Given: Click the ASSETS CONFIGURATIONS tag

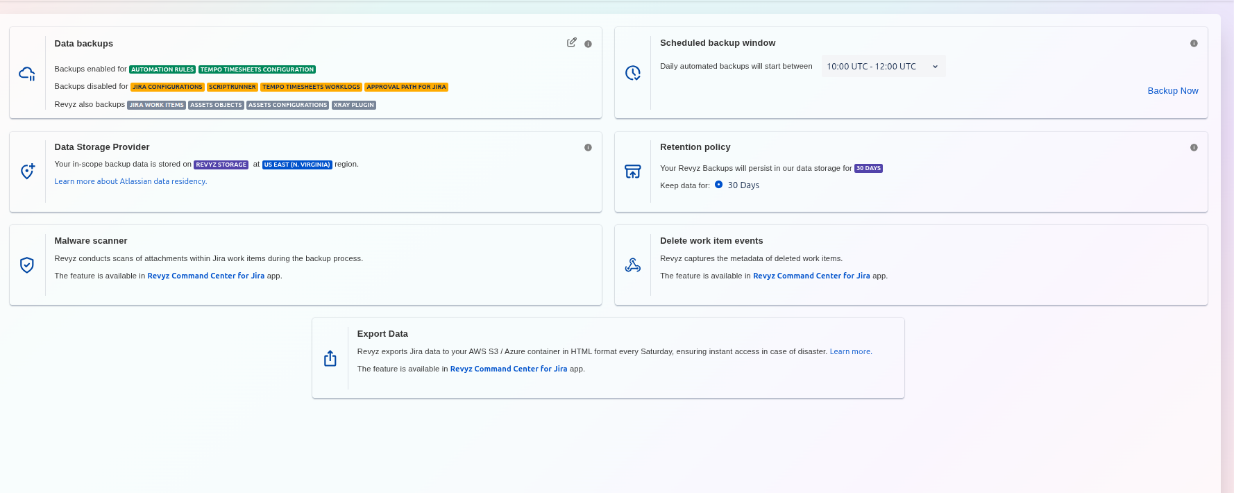Looking at the screenshot, I should 287,105.
